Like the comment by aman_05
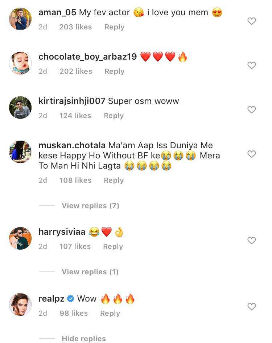This screenshot has height=343, width=272. pos(251,21)
